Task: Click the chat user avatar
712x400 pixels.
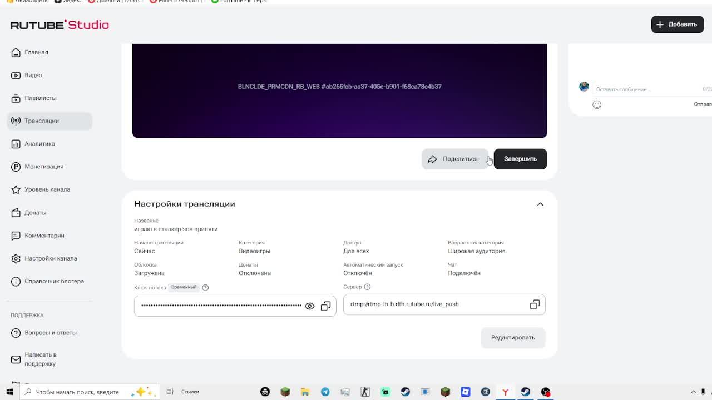Action: point(584,86)
